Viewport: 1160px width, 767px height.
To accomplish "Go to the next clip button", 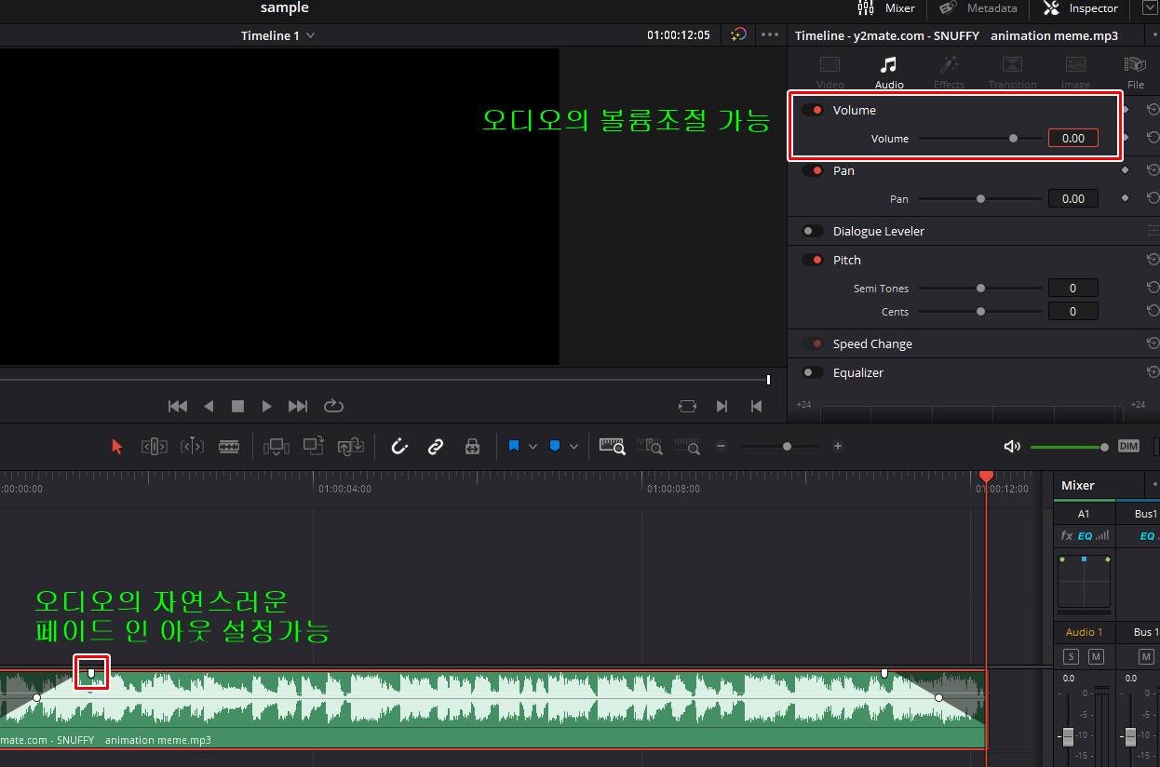I will [x=722, y=406].
